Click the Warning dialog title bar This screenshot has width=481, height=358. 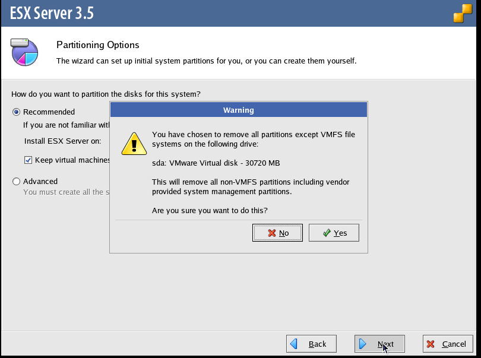(x=238, y=110)
